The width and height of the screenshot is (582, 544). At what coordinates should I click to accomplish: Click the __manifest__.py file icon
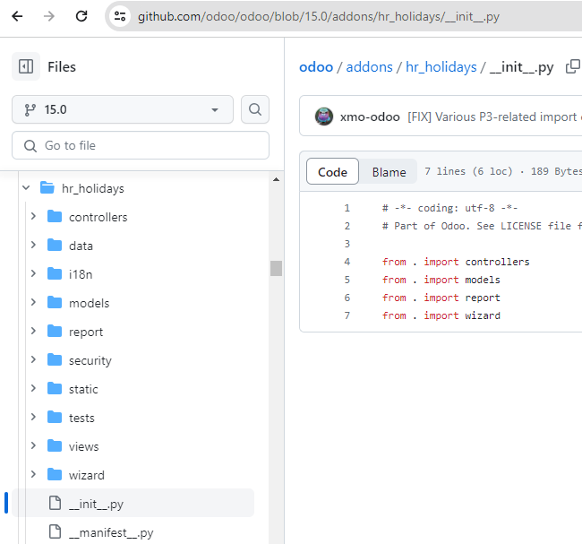pos(55,531)
